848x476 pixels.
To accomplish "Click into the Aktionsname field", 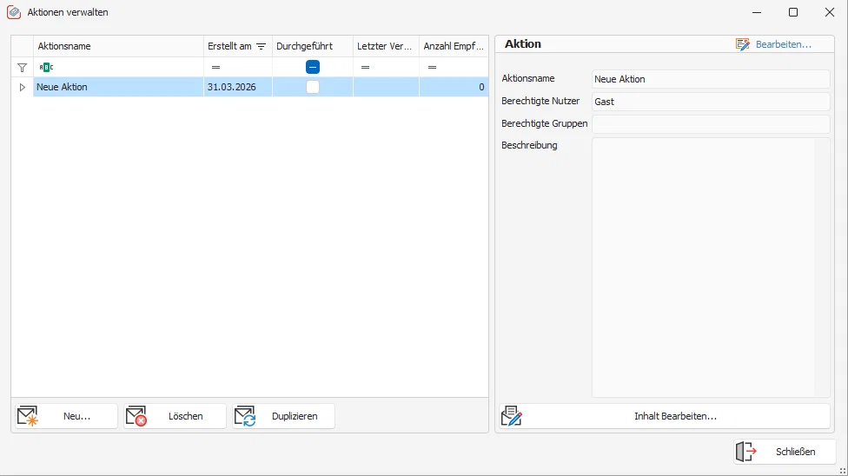I will (x=711, y=79).
